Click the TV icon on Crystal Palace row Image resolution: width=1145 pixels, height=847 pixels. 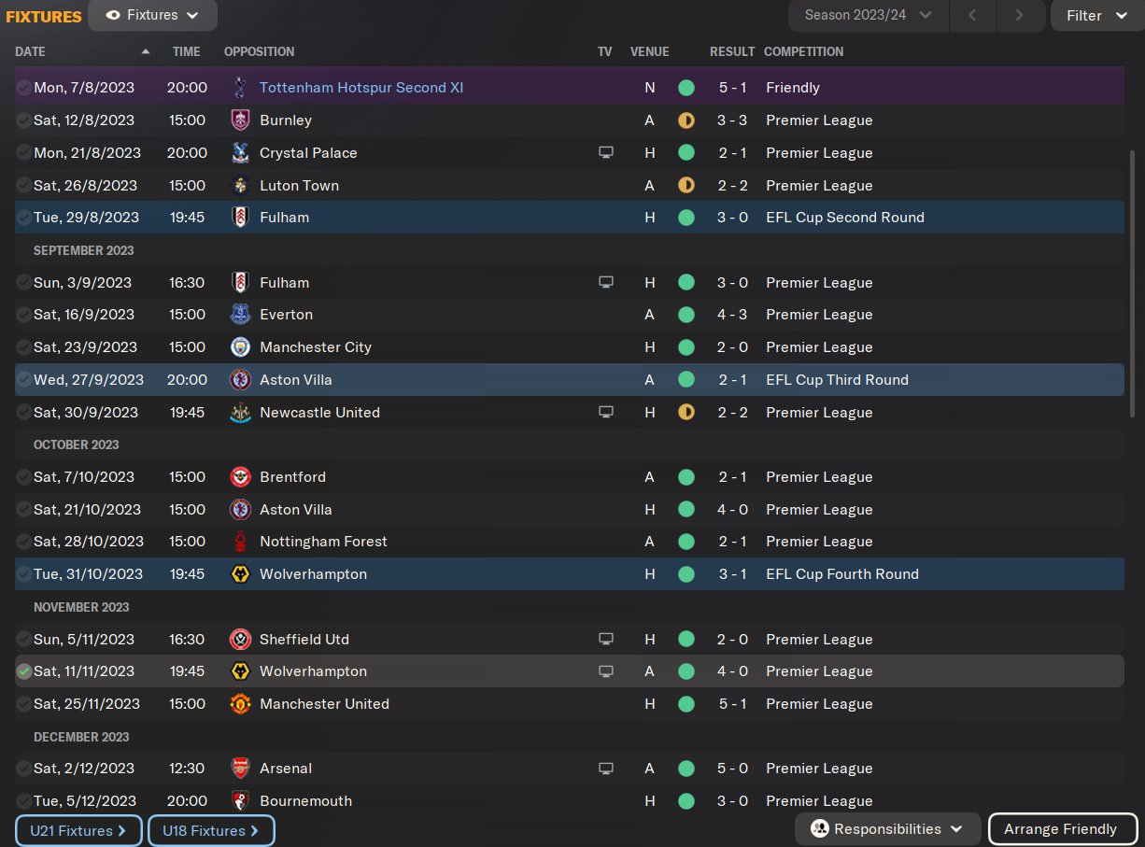606,153
